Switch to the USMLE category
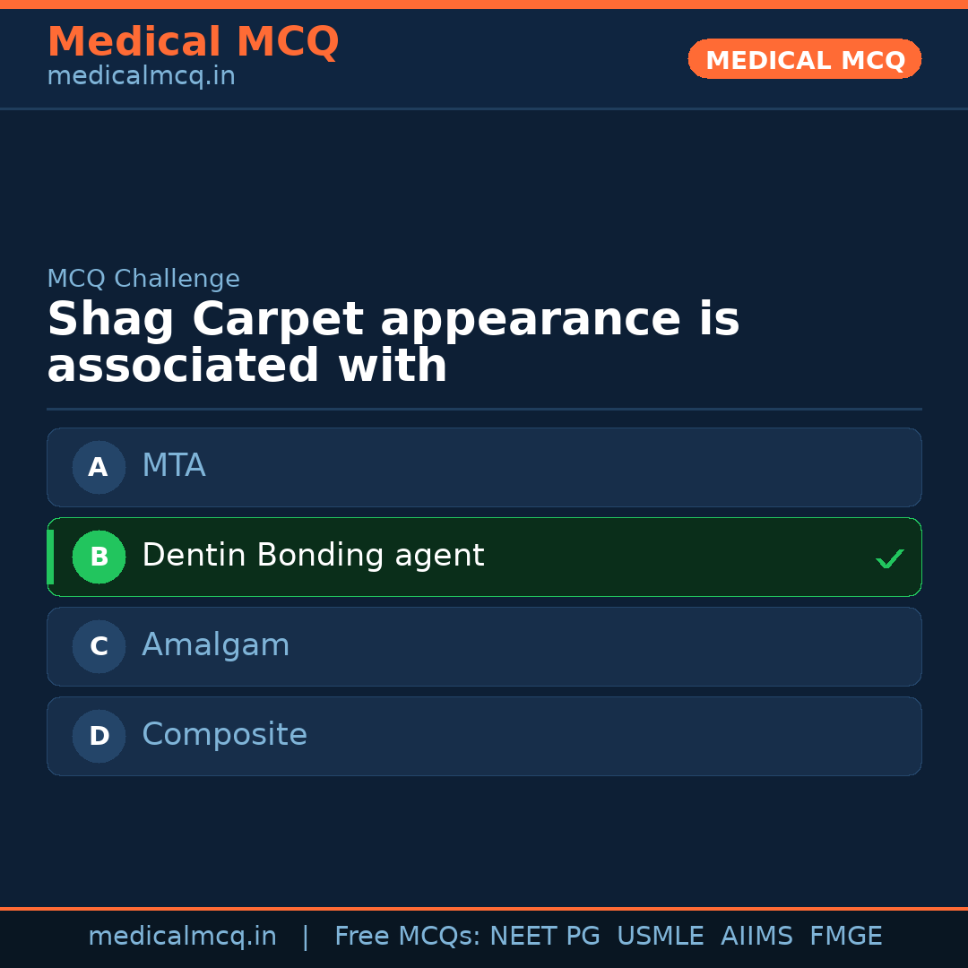 click(661, 936)
